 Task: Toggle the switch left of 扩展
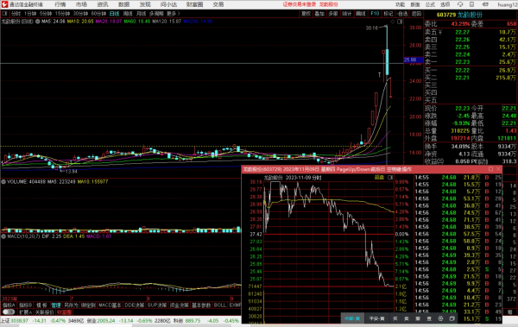pyautogui.click(x=9, y=311)
